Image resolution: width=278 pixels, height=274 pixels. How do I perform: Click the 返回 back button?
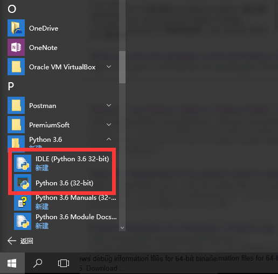pyautogui.click(x=20, y=241)
